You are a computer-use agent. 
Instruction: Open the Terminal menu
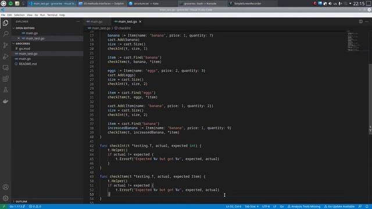[x=52, y=15]
